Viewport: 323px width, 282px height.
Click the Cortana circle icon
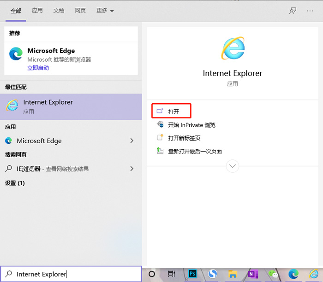(x=152, y=274)
